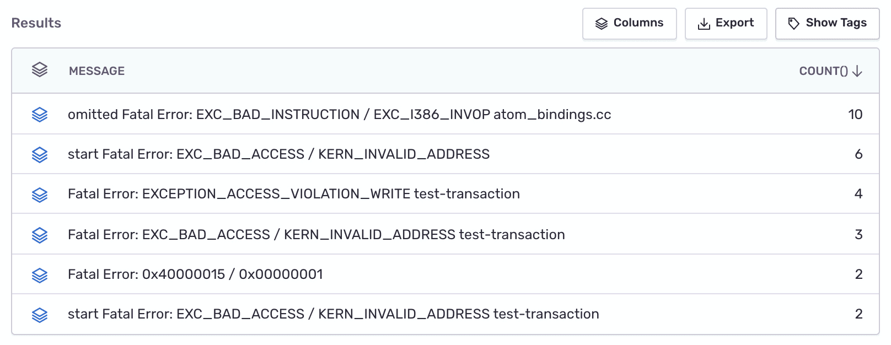This screenshot has width=891, height=345.
Task: Open Fatal Error EXC_BAD_ACCESS test-transaction with count 3
Action: (316, 235)
